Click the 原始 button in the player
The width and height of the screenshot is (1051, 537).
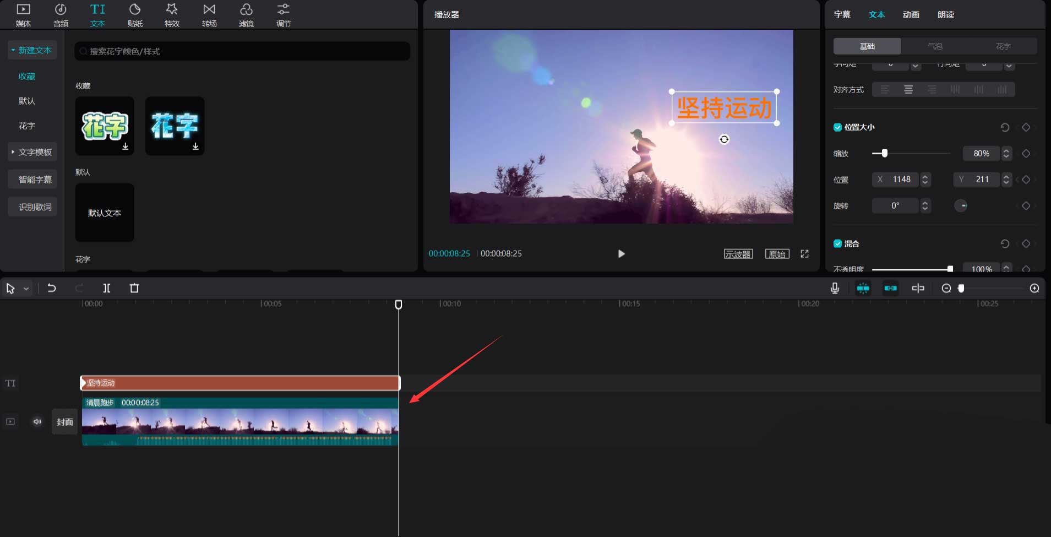776,253
